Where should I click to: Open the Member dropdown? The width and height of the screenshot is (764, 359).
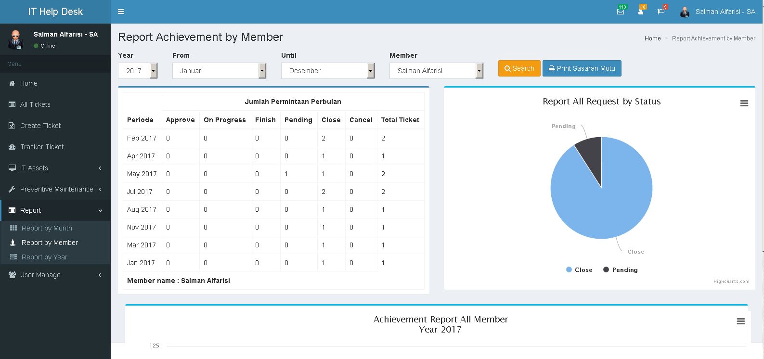[x=436, y=71]
